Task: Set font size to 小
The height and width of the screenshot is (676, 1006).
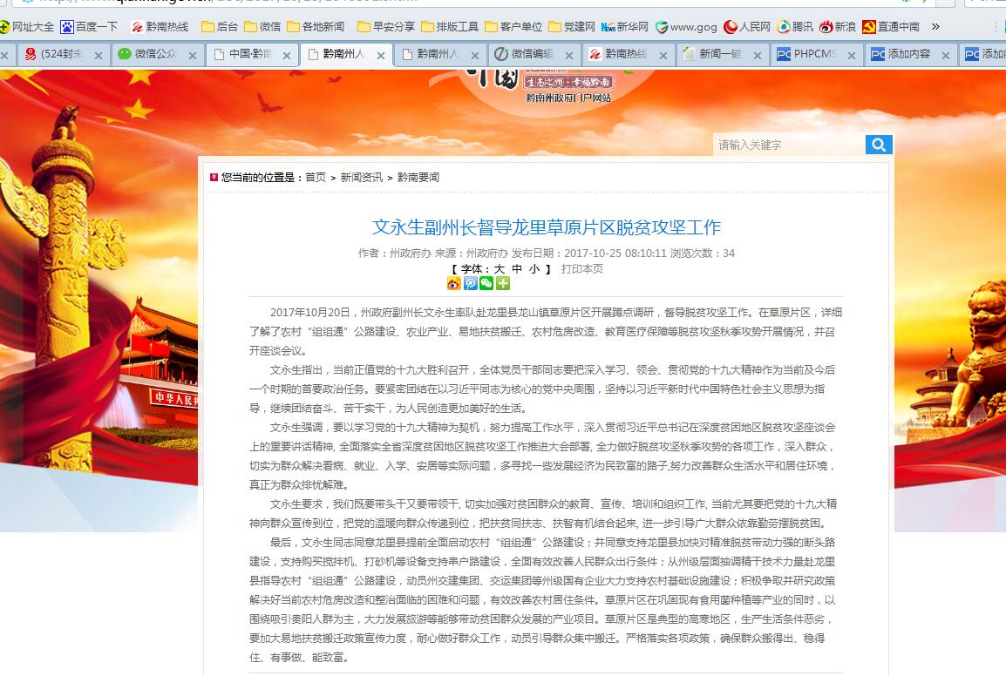Action: coord(534,269)
